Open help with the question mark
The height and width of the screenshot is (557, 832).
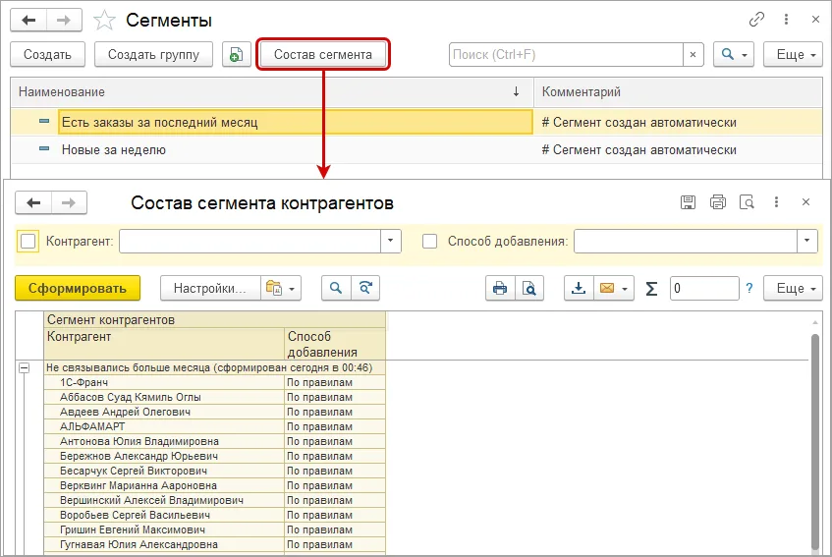click(x=749, y=288)
